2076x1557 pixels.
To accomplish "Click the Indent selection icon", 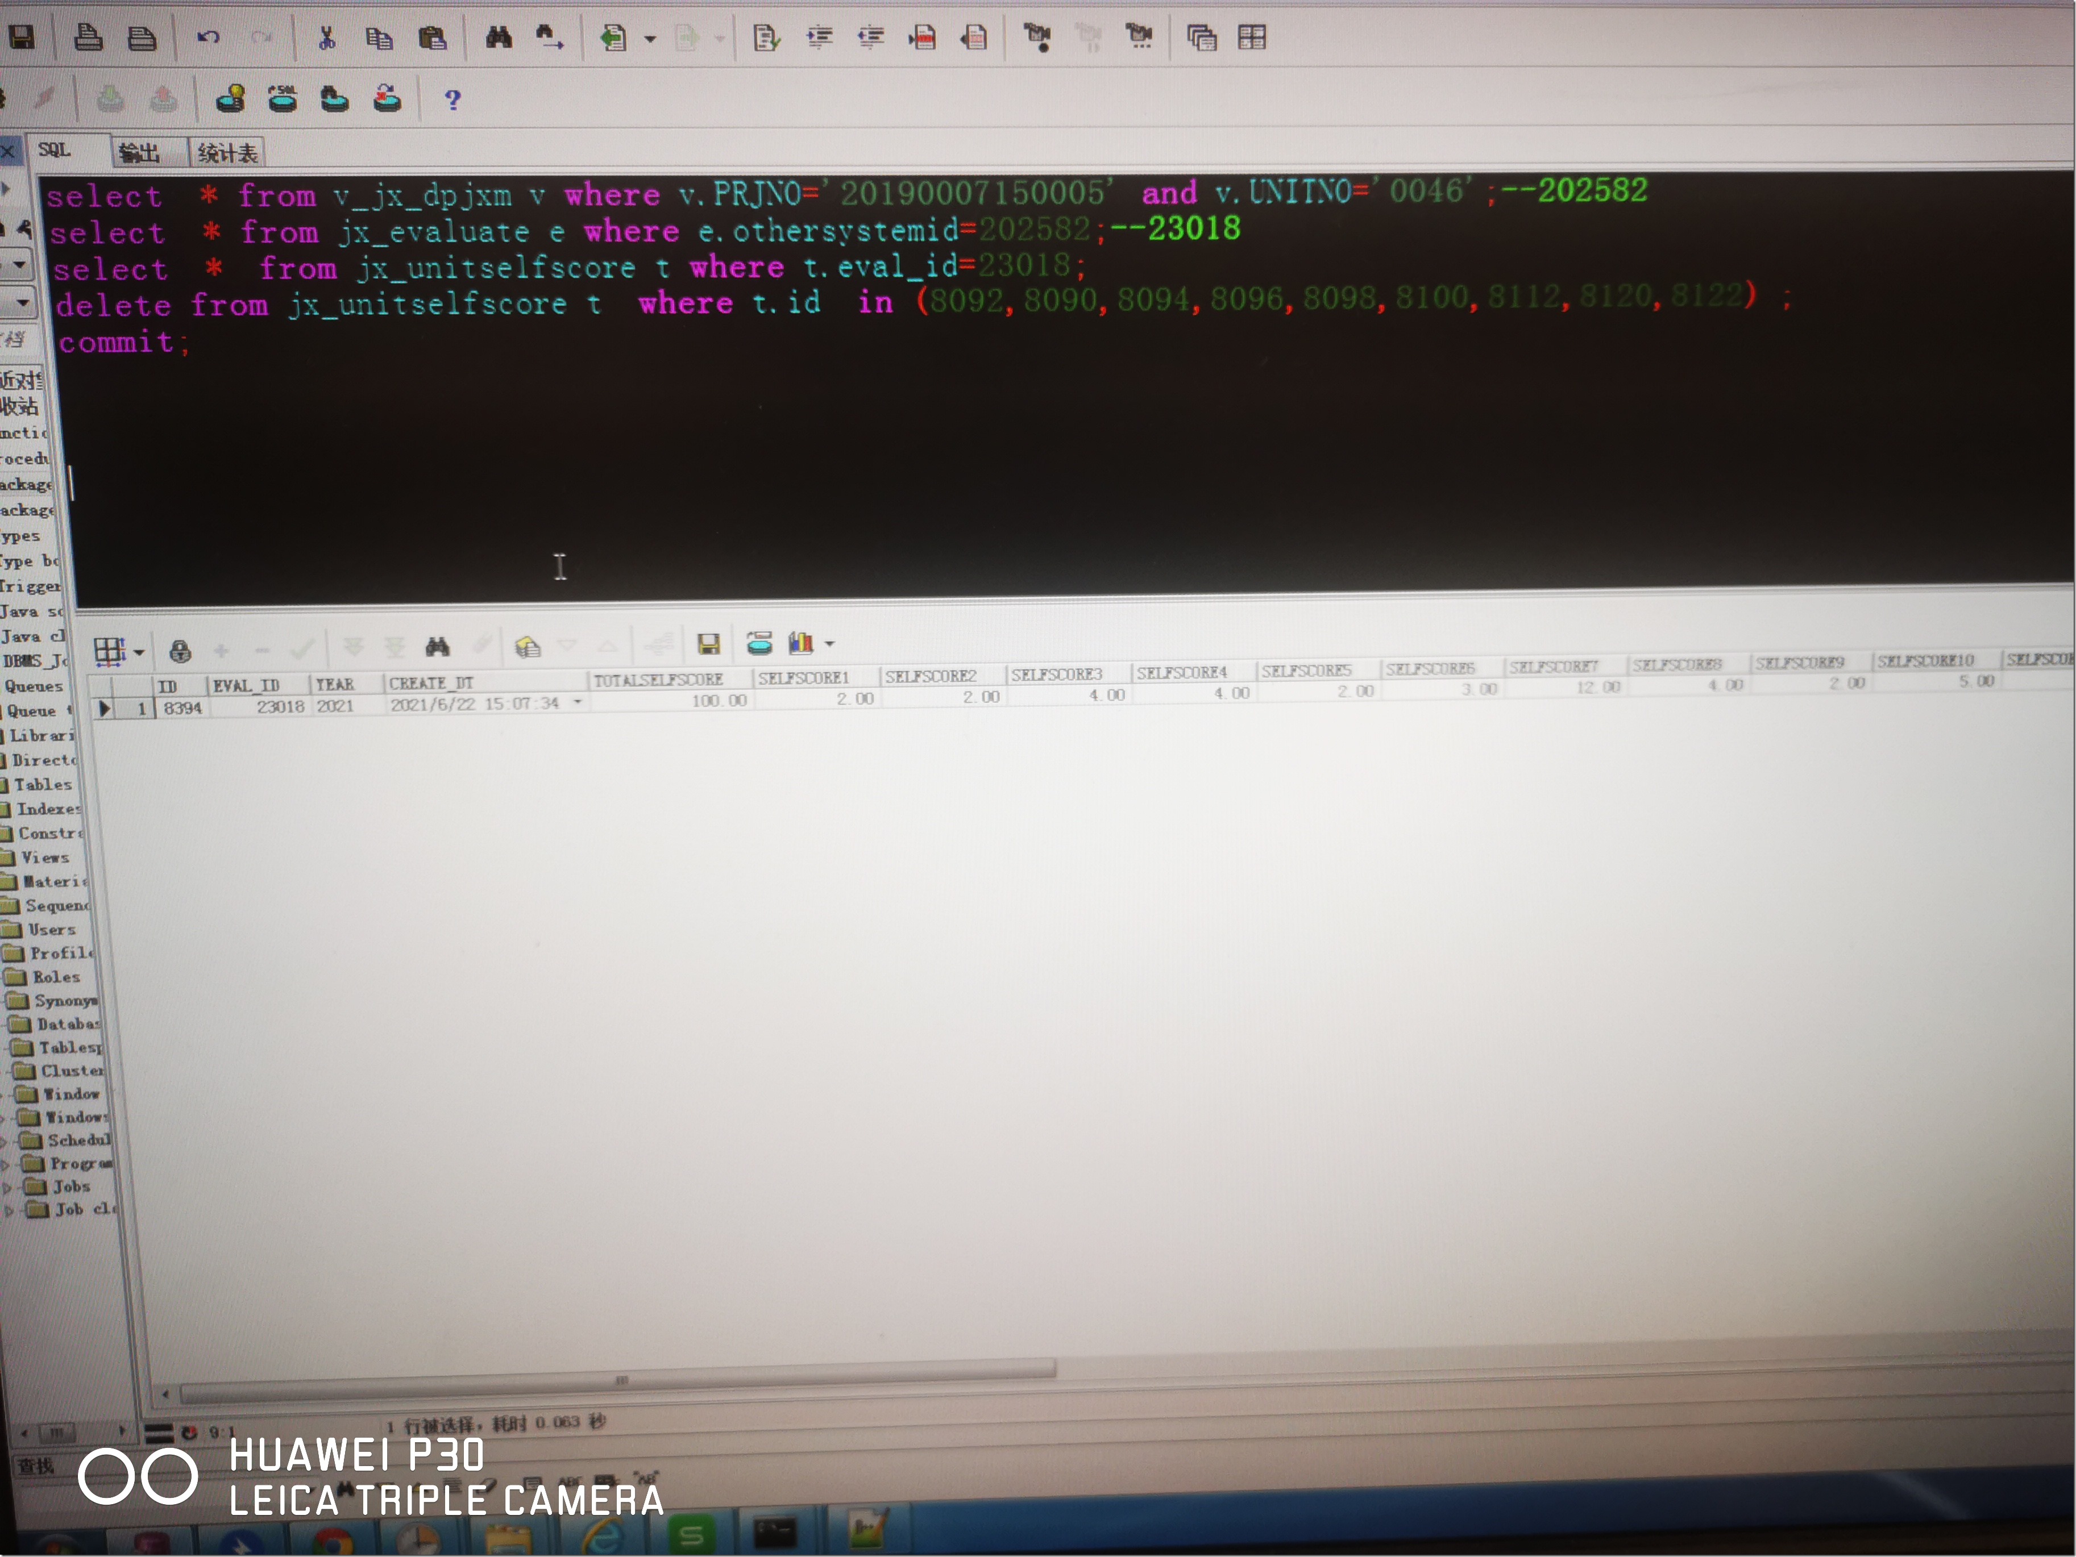I will tap(820, 38).
